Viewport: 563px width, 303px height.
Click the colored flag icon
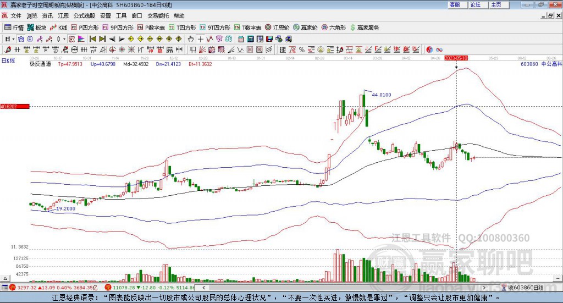pyautogui.click(x=81, y=39)
